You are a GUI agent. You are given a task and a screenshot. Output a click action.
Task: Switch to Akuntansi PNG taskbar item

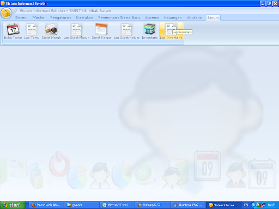(x=188, y=205)
